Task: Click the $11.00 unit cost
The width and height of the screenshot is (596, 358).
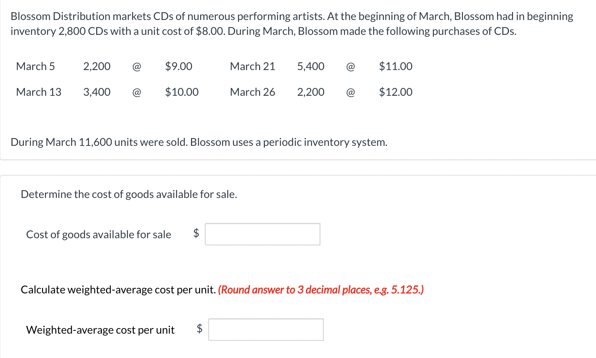Action: click(396, 66)
